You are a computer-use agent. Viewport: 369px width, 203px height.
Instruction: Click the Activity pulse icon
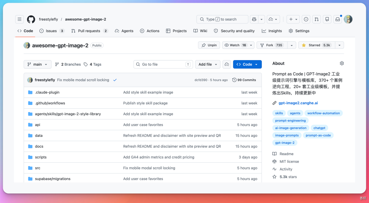click(274, 169)
